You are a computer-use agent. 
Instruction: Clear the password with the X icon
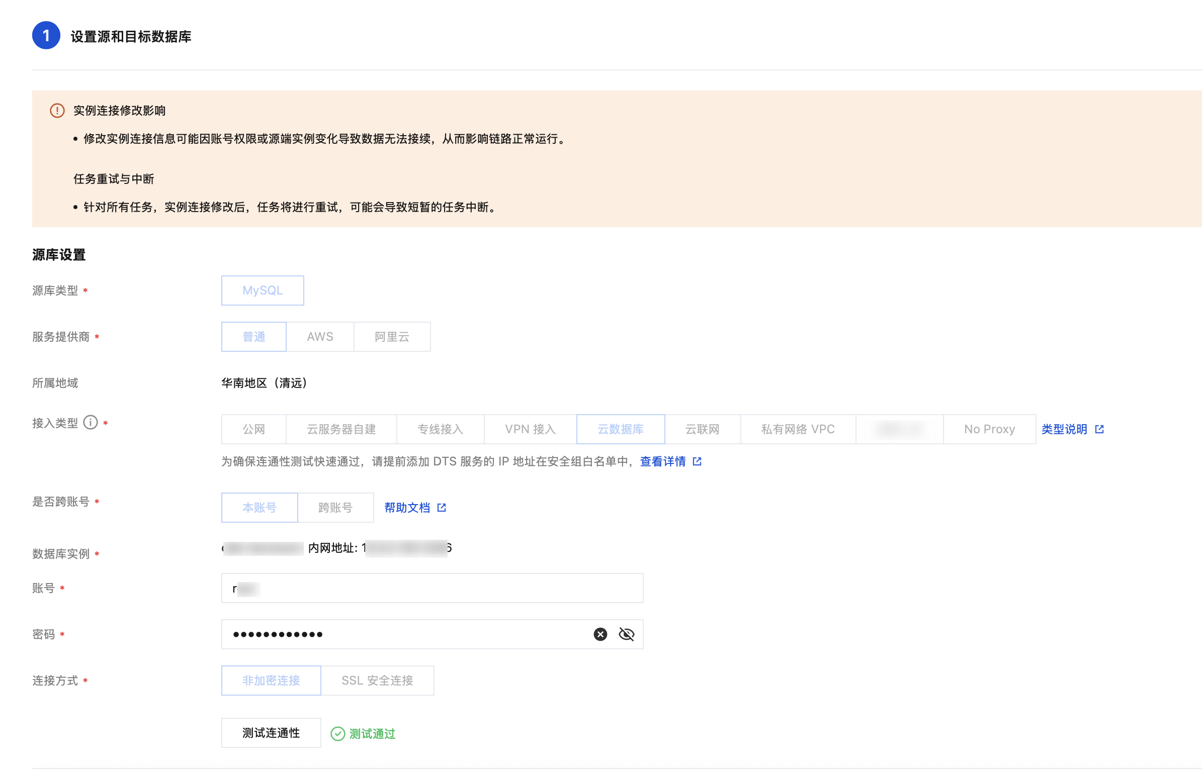[x=600, y=634]
